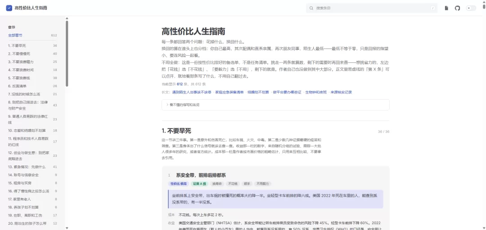The height and width of the screenshot is (230, 486).
Task: Open the GitHub repository icon
Action: [x=457, y=8]
